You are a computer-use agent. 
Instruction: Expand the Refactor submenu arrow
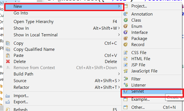pos(119,87)
